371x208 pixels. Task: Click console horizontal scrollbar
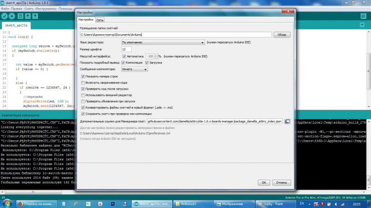[33, 192]
